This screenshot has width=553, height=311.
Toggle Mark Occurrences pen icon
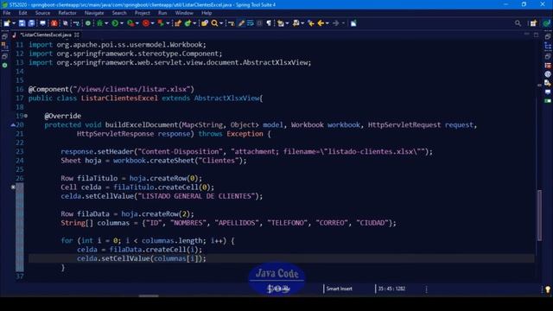coord(241,23)
